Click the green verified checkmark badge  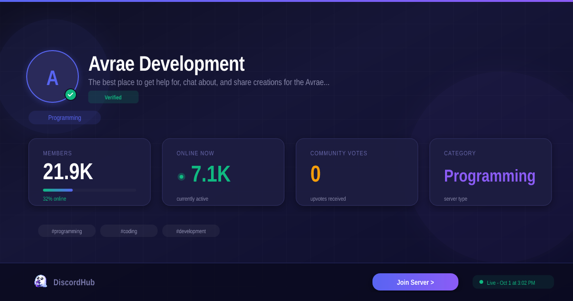click(x=71, y=95)
